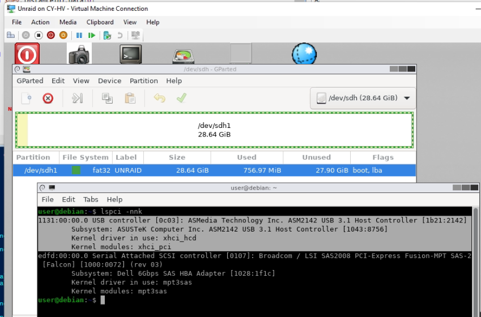The image size is (481, 317).
Task: Click the 756.97 MiB used value
Action: click(262, 170)
